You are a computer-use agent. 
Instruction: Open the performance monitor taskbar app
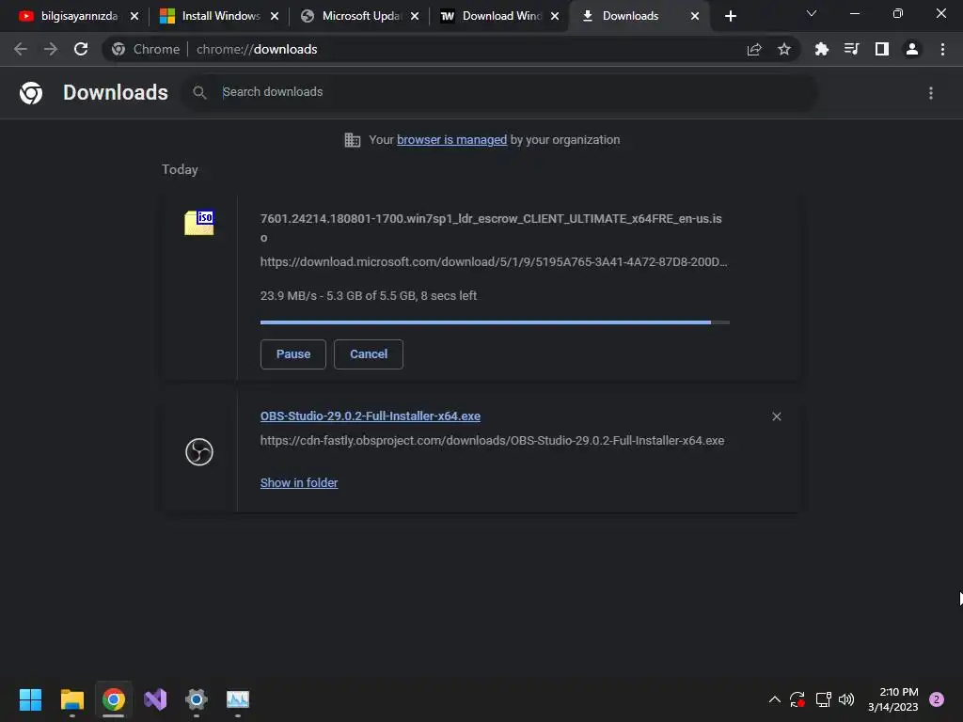pos(238,699)
